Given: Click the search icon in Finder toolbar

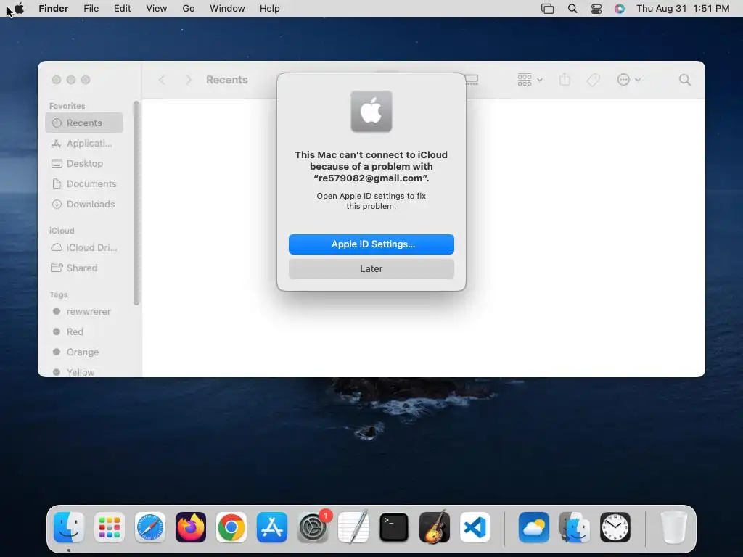Looking at the screenshot, I should tap(684, 80).
